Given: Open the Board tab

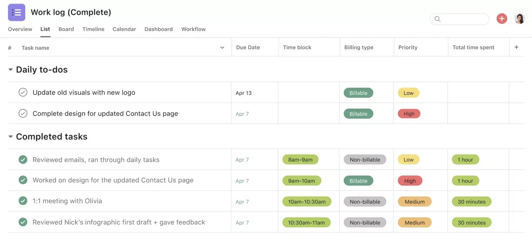Looking at the screenshot, I should click(66, 29).
